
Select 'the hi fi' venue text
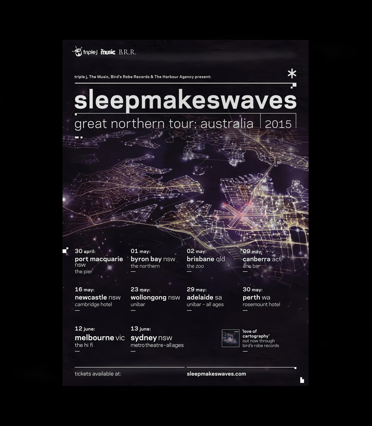[x=84, y=345]
